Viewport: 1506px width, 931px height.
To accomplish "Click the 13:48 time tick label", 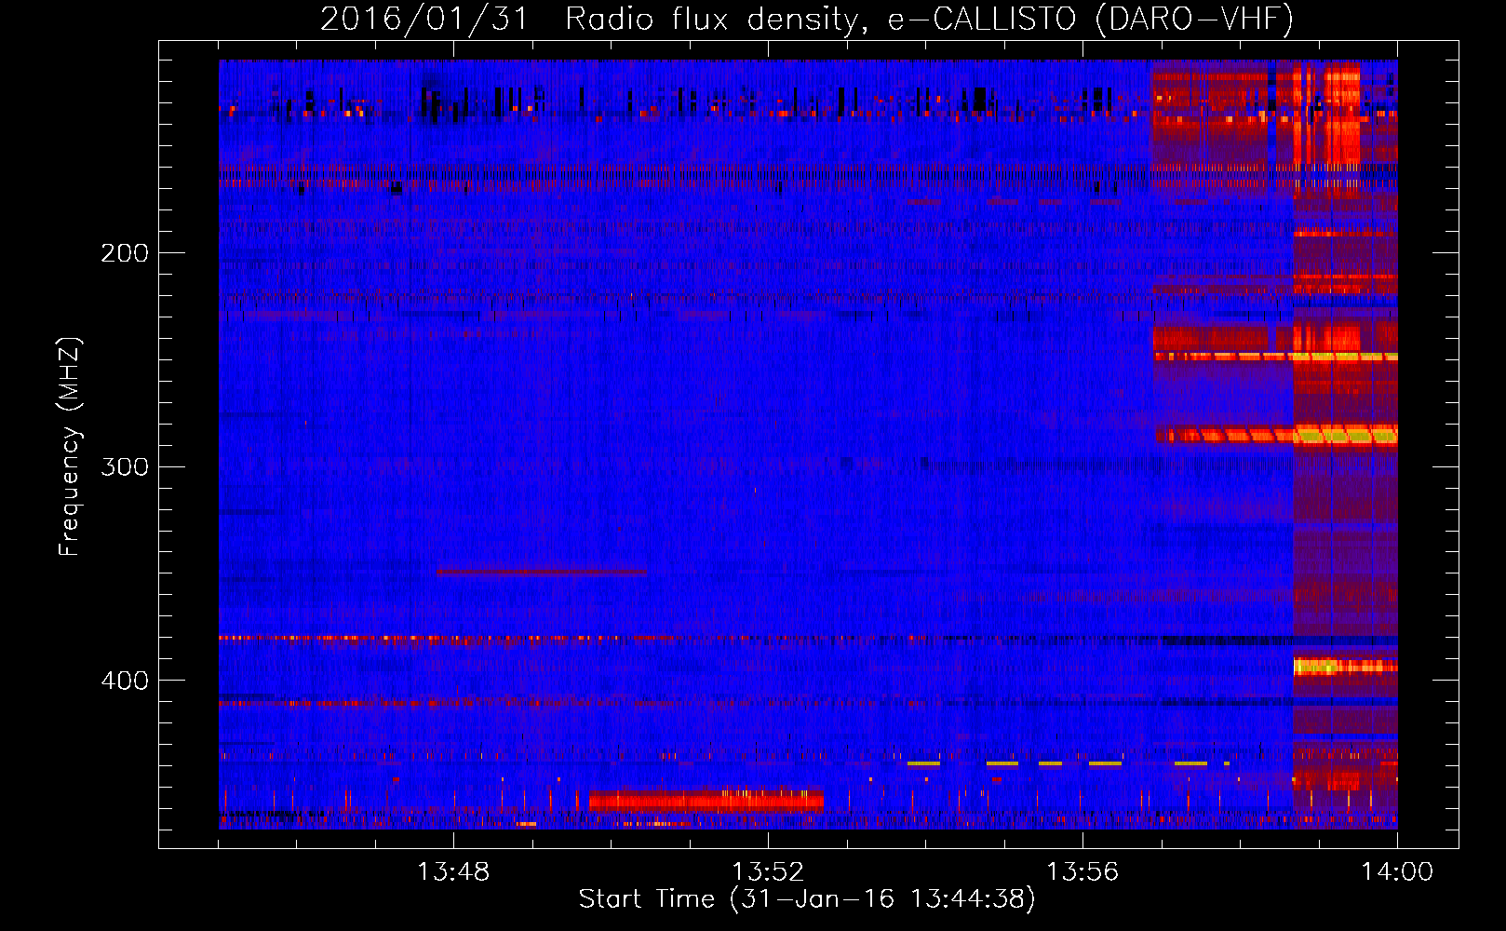I will click(453, 872).
